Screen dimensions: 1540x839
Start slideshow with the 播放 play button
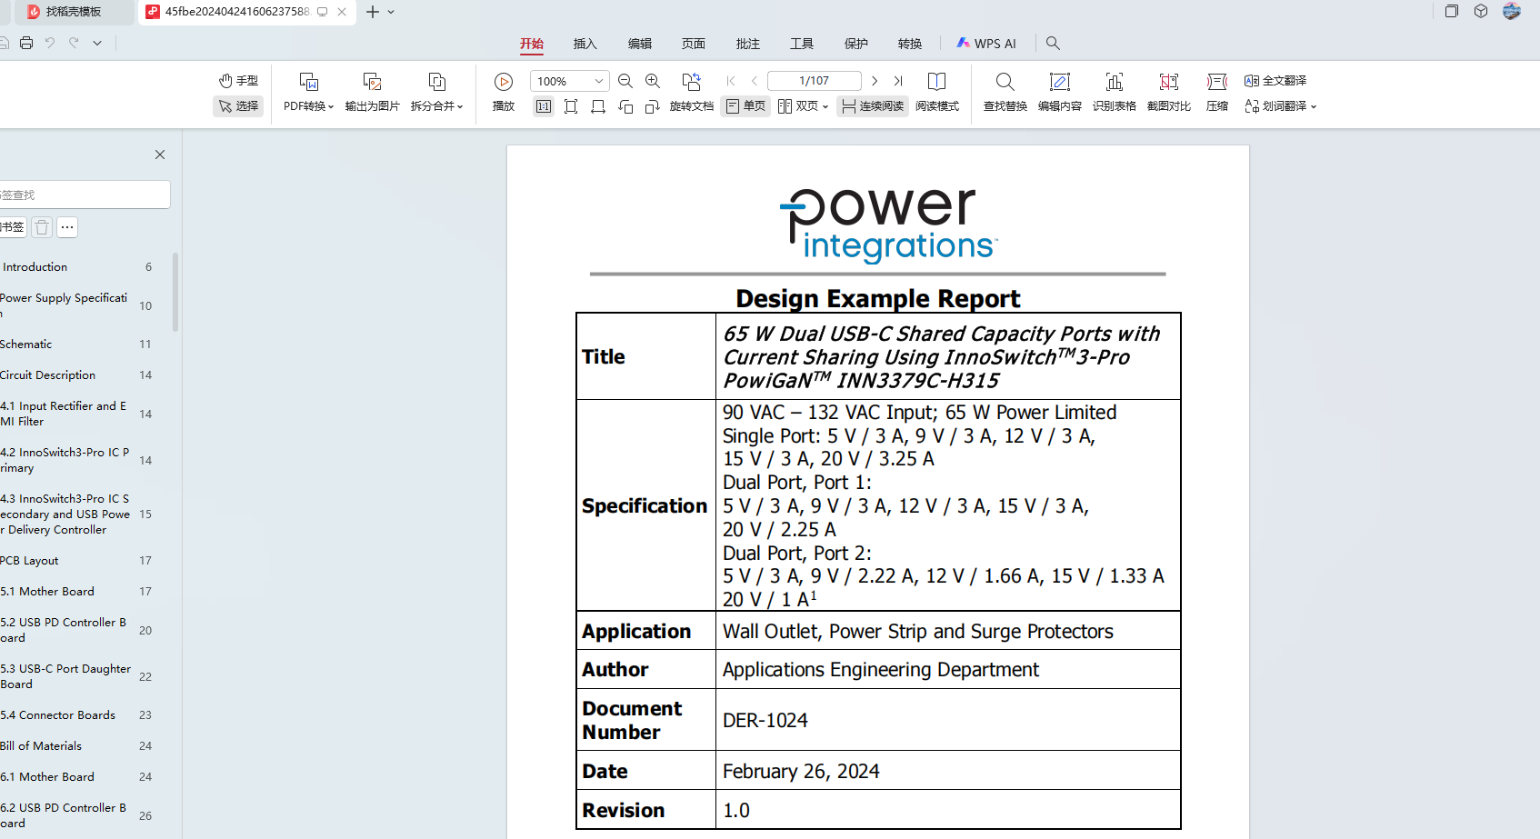click(x=504, y=82)
